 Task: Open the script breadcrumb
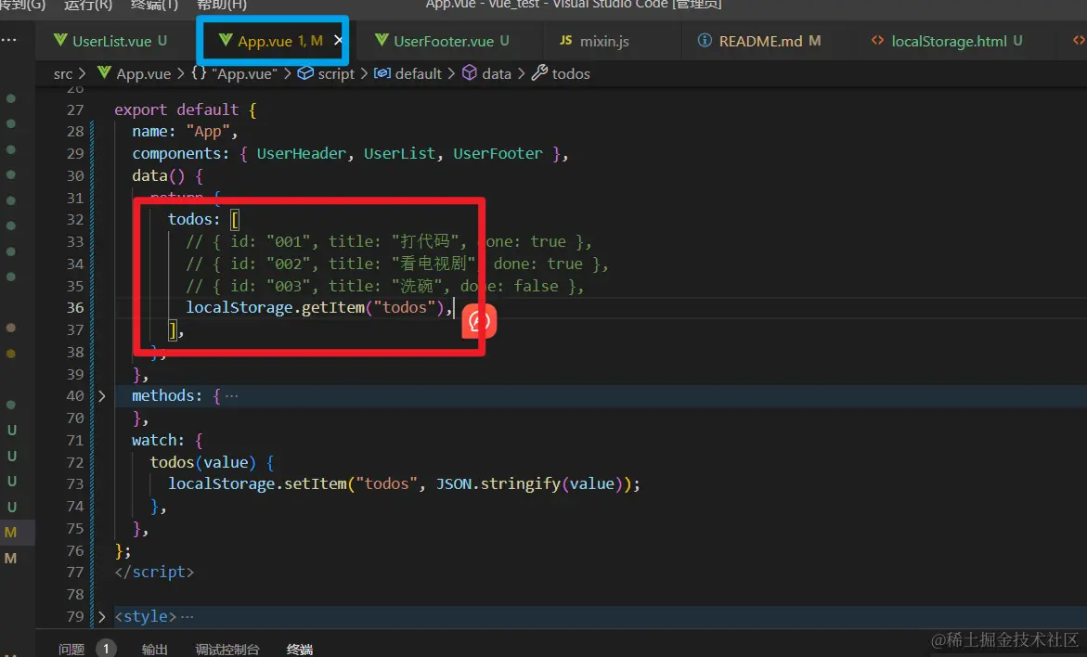pos(336,73)
